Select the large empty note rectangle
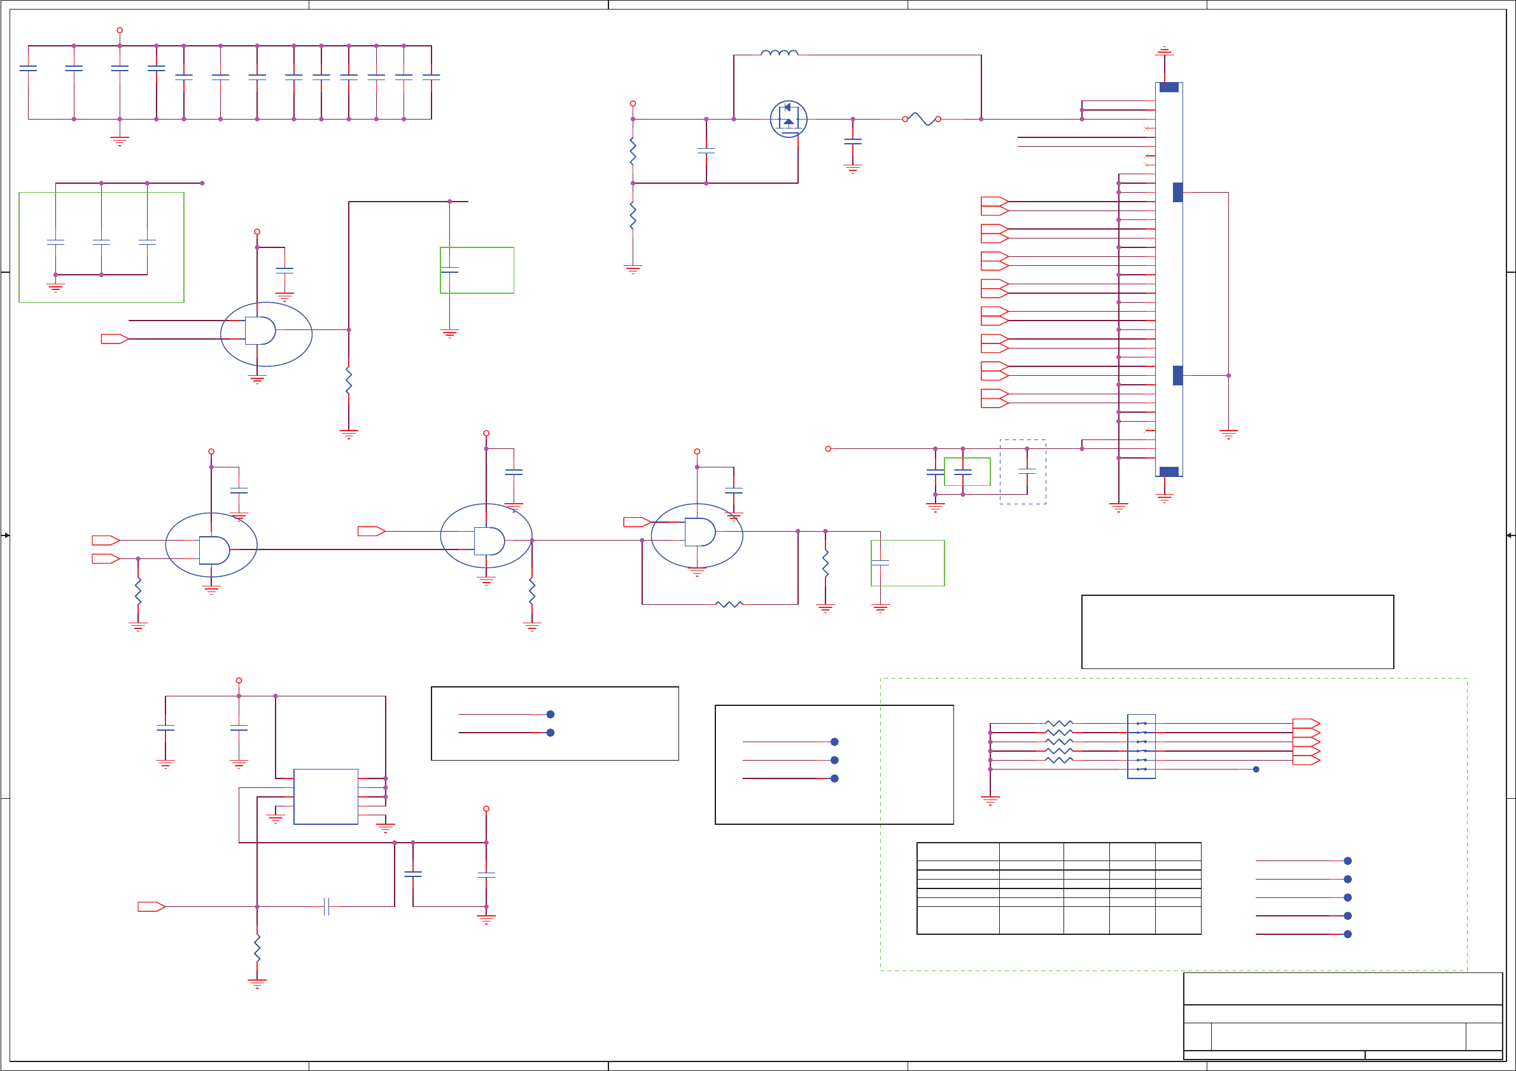Image resolution: width=1516 pixels, height=1071 pixels. 1237,632
